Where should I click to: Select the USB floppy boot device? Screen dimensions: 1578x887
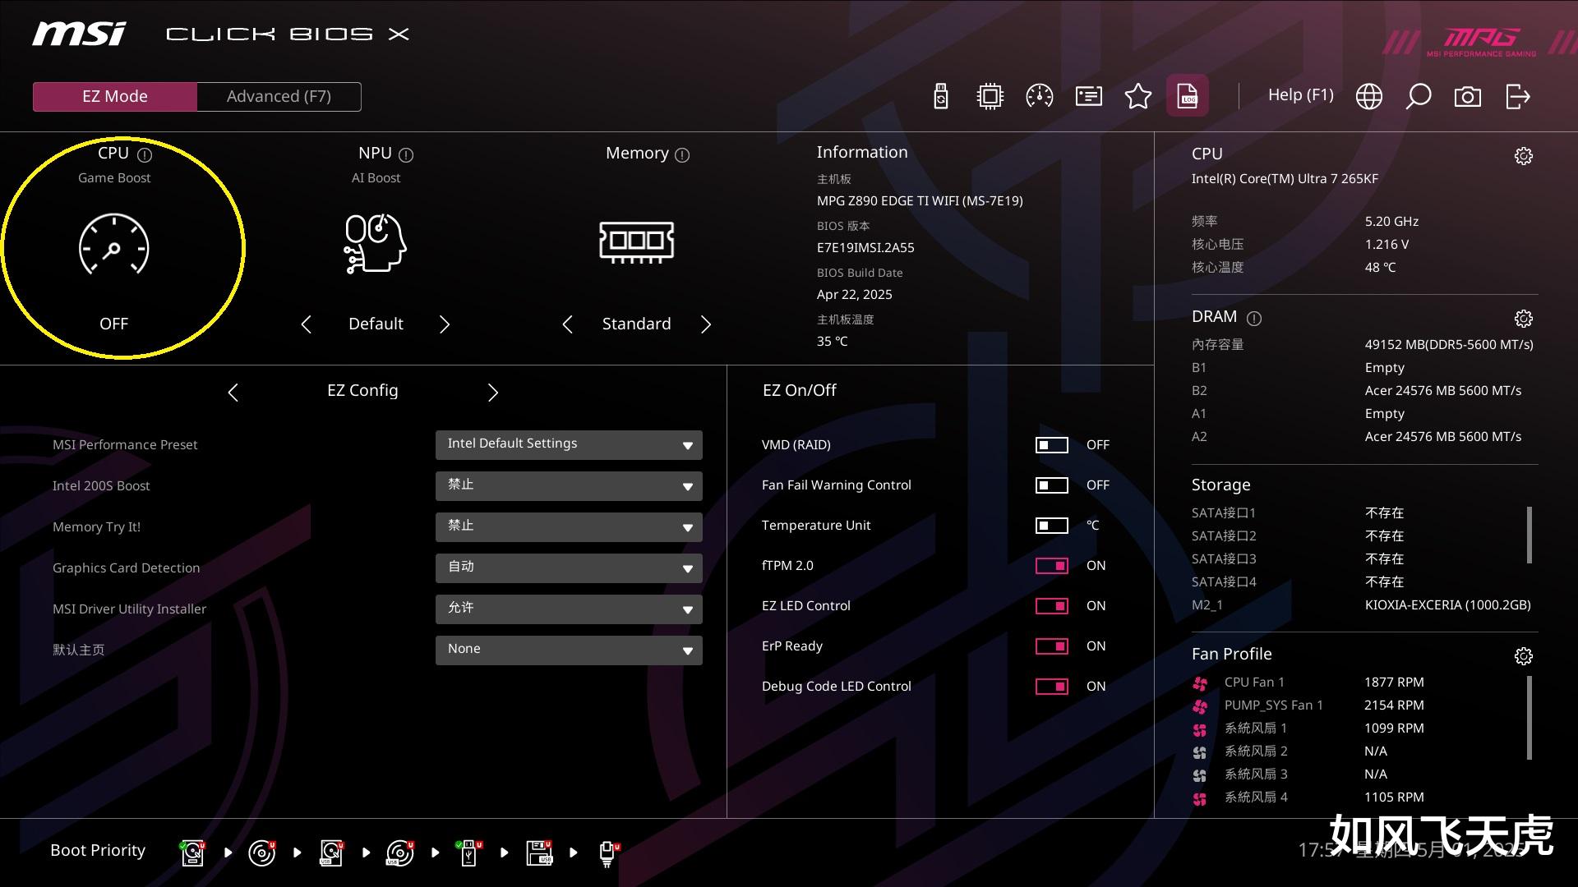click(539, 853)
